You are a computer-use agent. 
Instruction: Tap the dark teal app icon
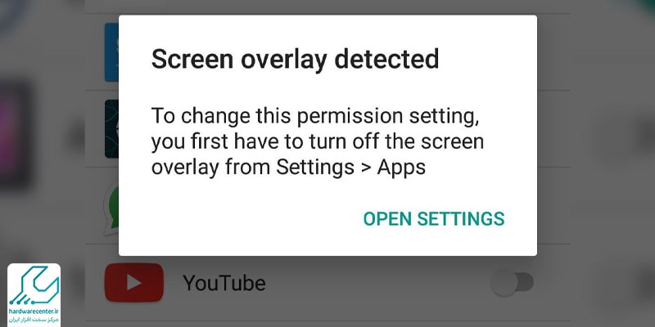tap(111, 128)
